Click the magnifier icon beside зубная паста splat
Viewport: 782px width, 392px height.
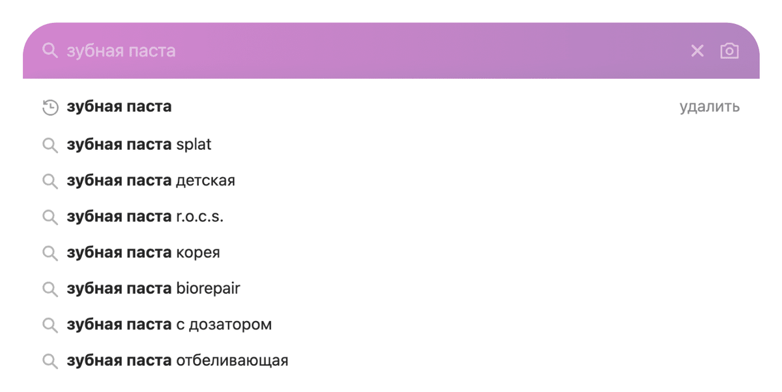(50, 145)
